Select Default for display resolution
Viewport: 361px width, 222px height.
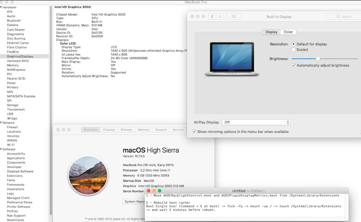293,44
